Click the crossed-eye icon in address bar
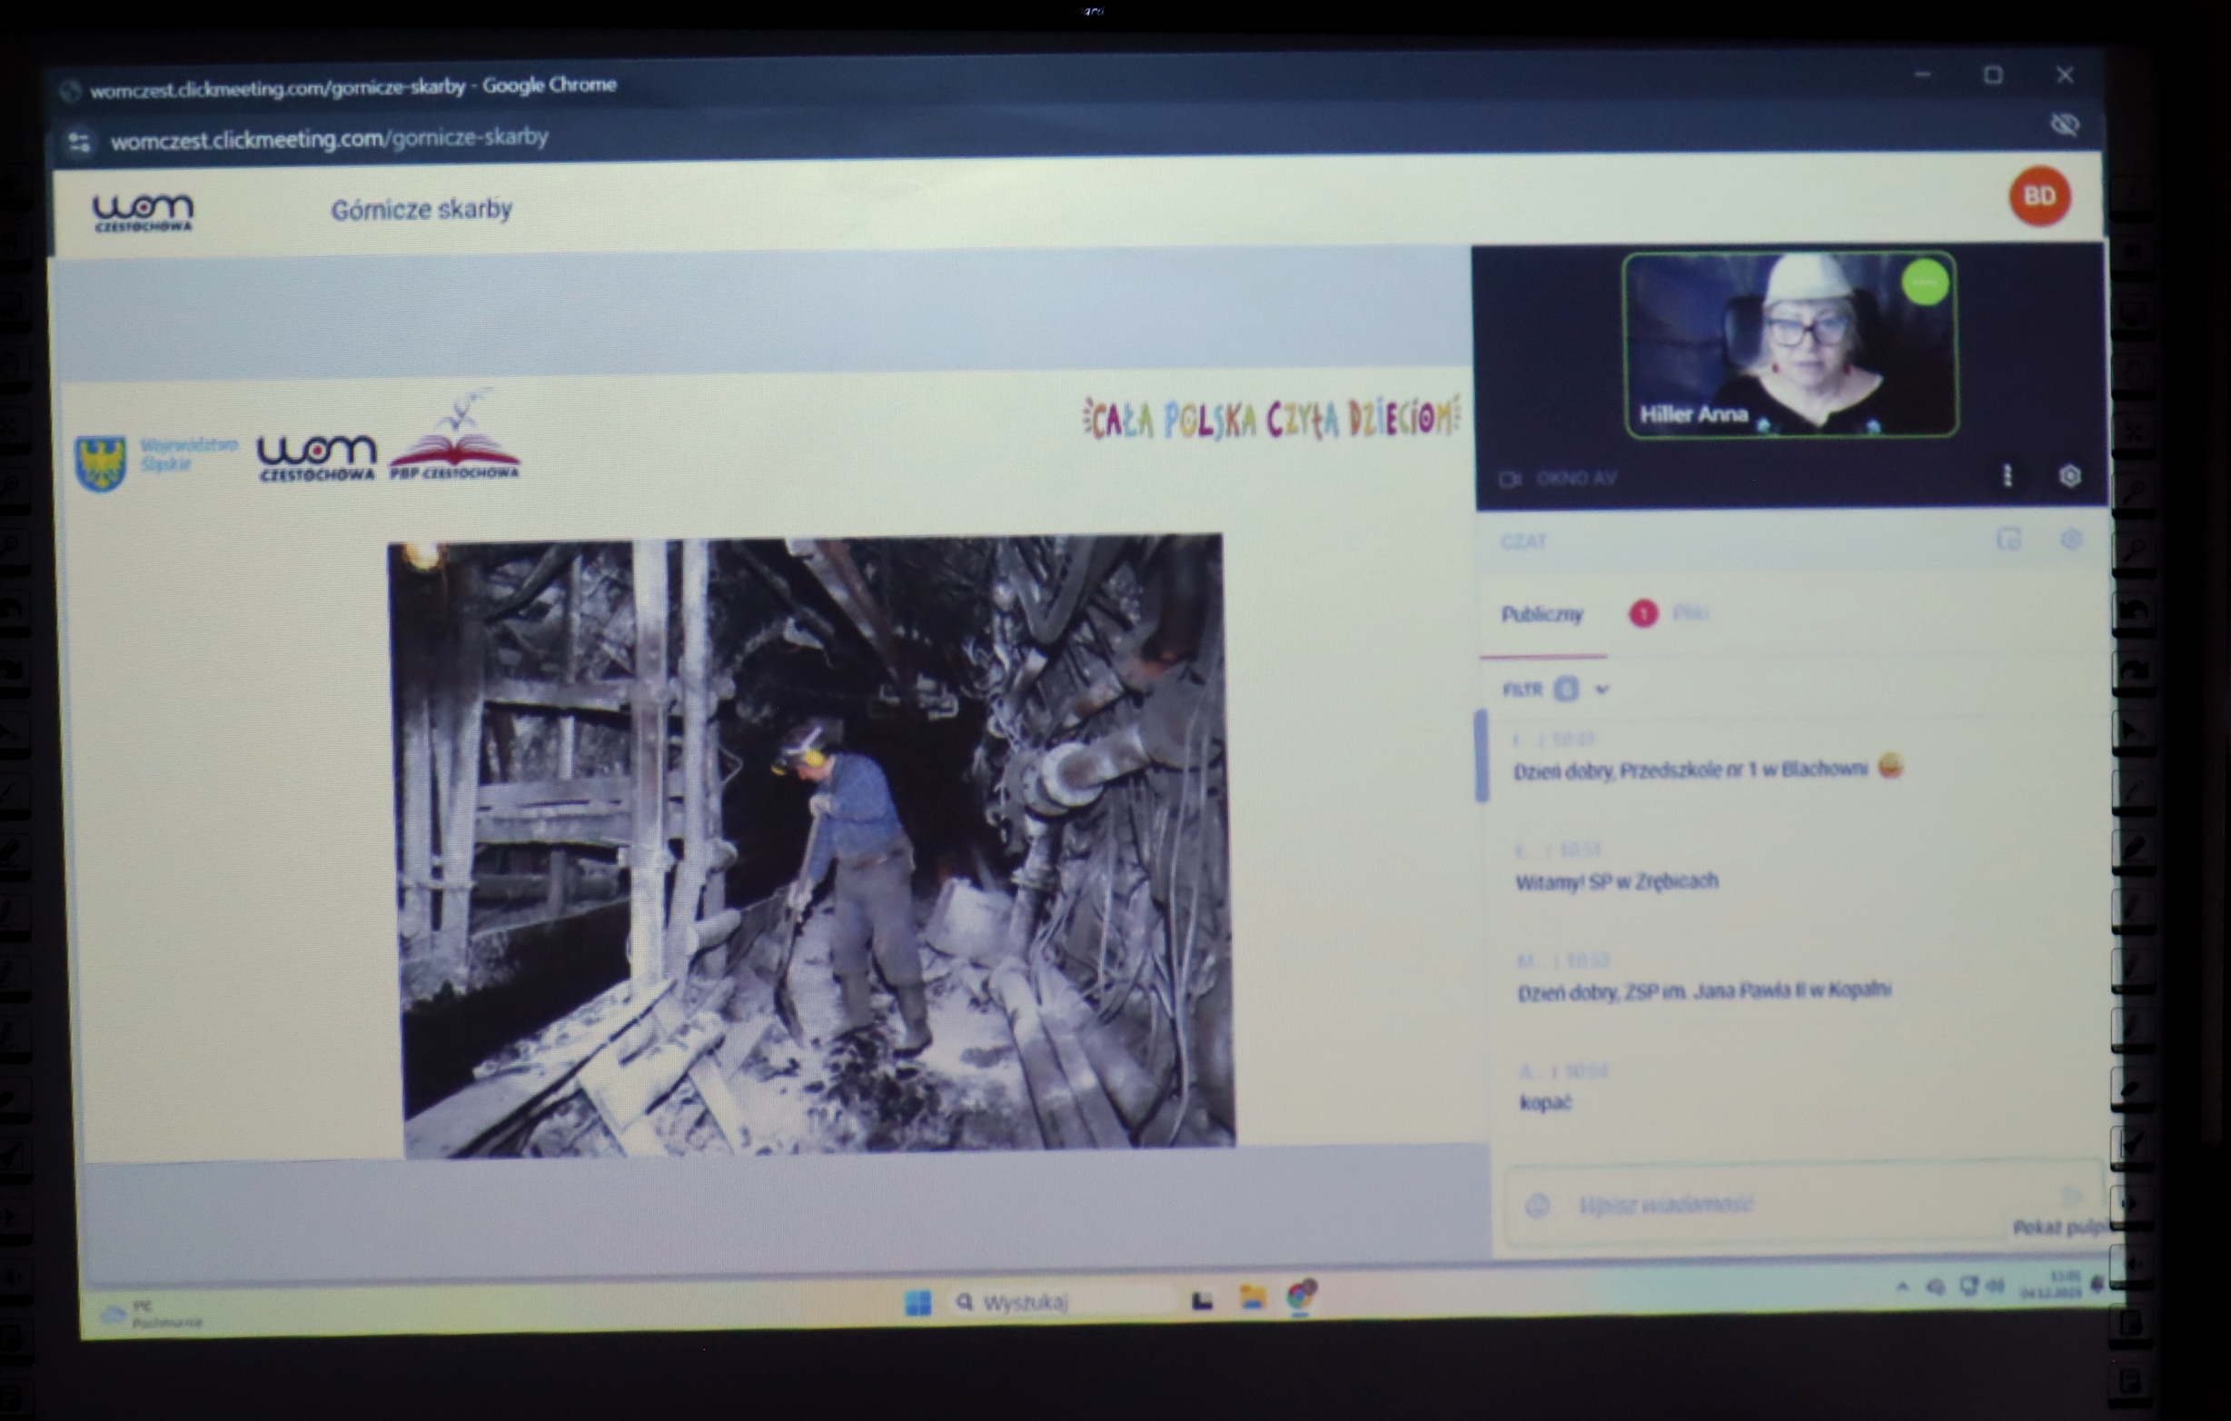2231x1421 pixels. [2064, 124]
